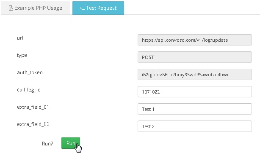This screenshot has height=153, width=260.
Task: Click the code file icon on PHP tab
Action: click(x=11, y=8)
